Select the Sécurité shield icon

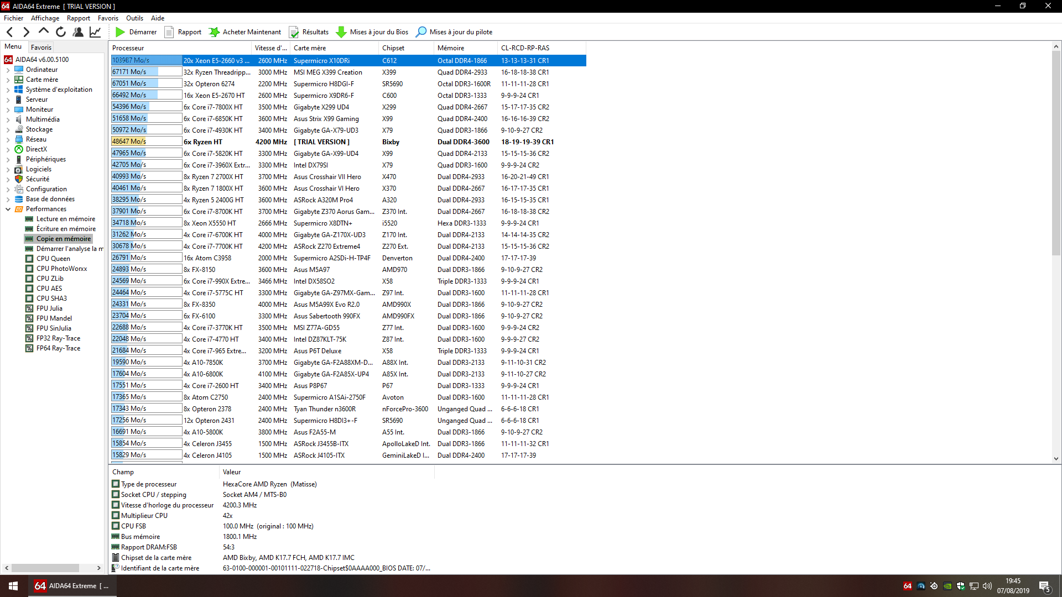pyautogui.click(x=19, y=179)
